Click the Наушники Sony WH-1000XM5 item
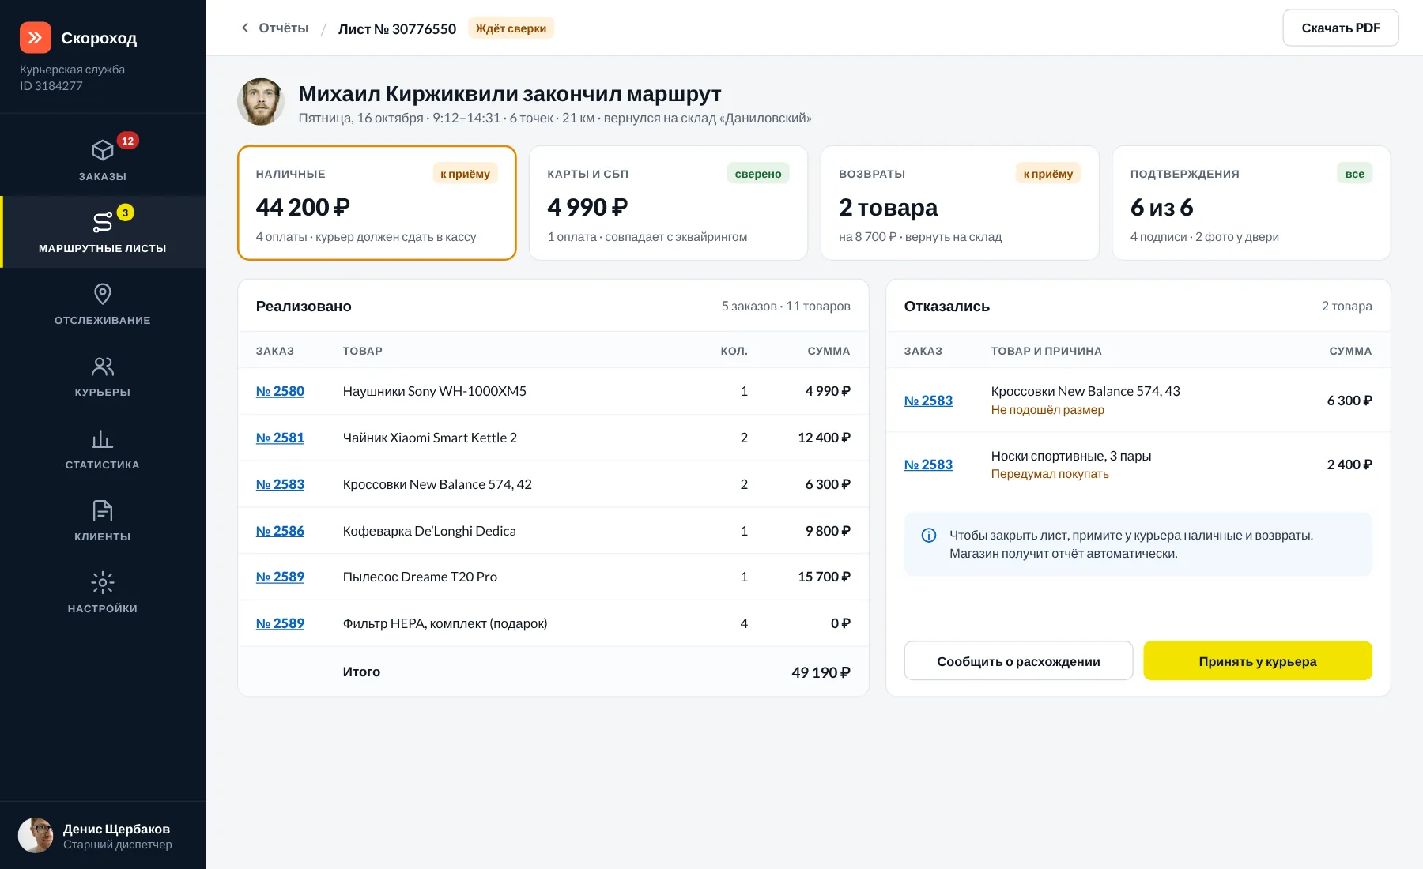Screen dimensions: 1423x869 tap(435, 391)
